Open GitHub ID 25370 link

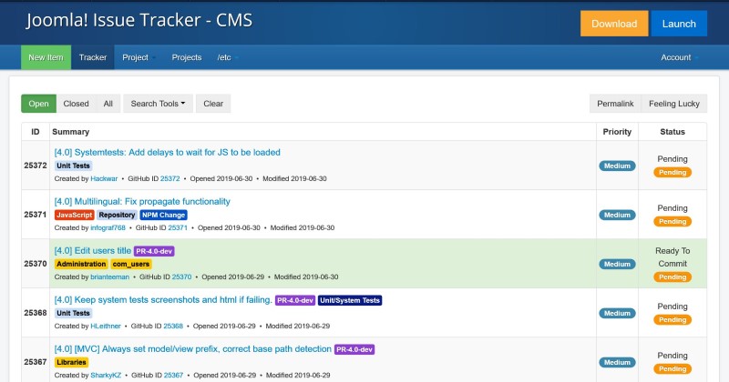pyautogui.click(x=182, y=276)
